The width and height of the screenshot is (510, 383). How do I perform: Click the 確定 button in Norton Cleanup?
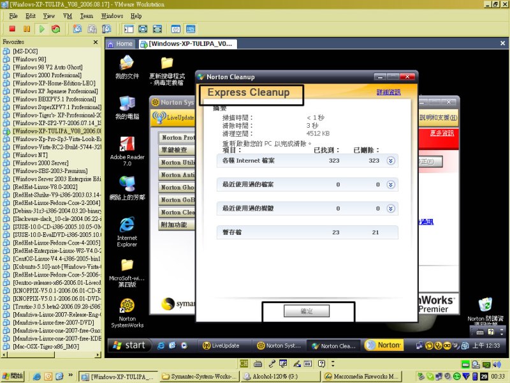307,311
